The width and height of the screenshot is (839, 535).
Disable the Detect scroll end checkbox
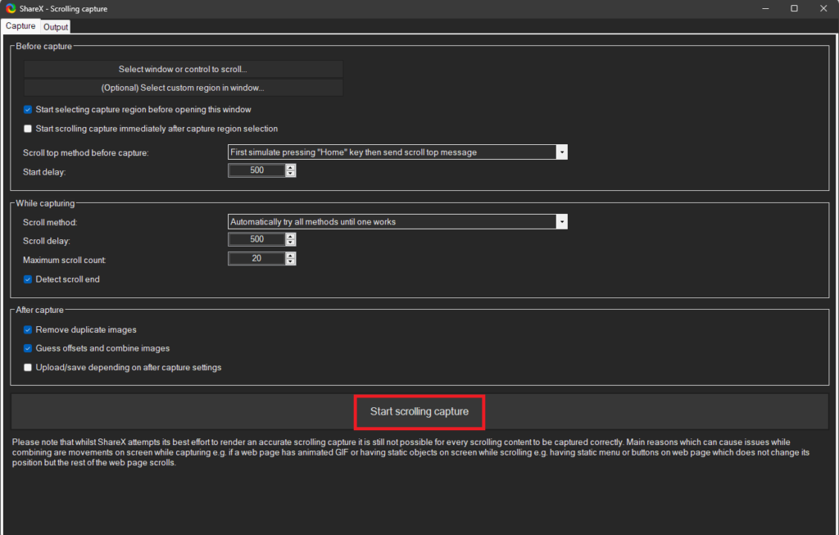pos(28,279)
